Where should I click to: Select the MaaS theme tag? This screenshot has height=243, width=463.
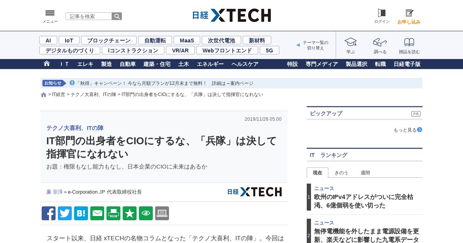click(x=187, y=40)
